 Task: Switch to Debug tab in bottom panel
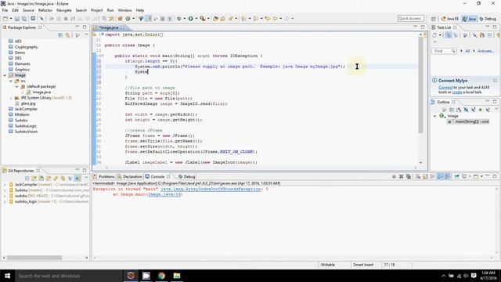click(187, 176)
